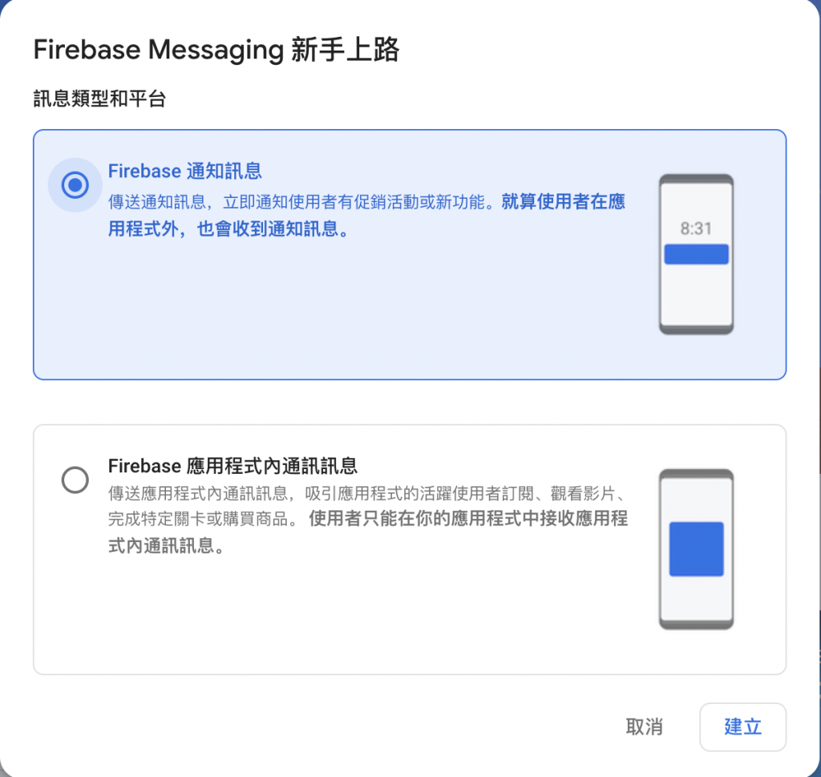821x777 pixels.
Task: Click the 取消 button
Action: tap(644, 726)
